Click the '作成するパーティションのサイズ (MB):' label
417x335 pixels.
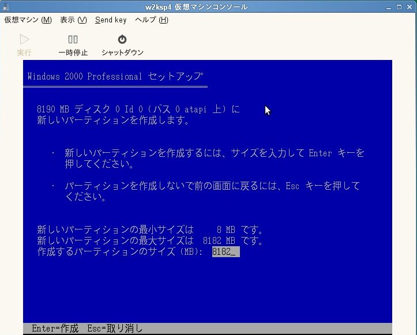tap(120, 251)
